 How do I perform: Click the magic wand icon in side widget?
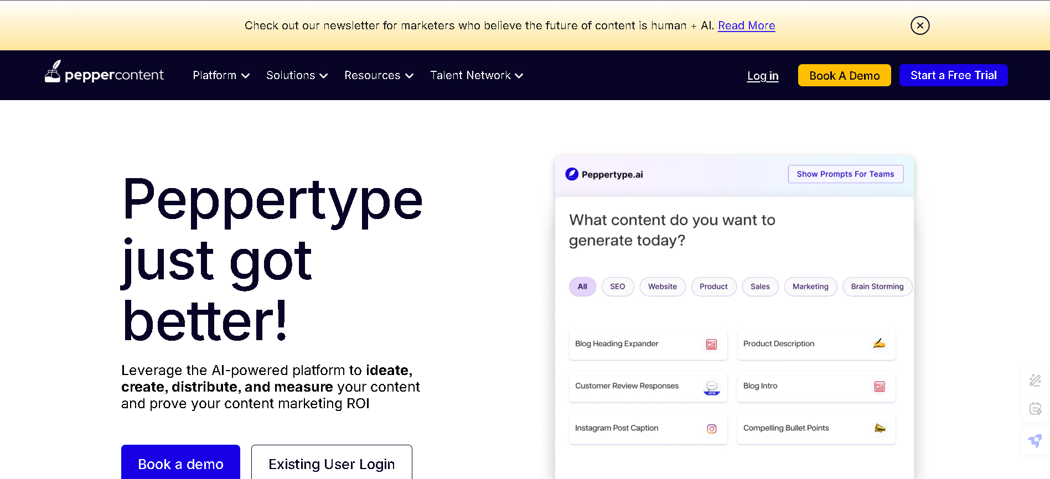(x=1035, y=380)
